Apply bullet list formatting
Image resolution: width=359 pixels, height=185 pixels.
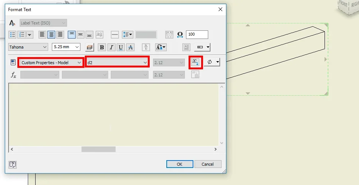pos(12,34)
